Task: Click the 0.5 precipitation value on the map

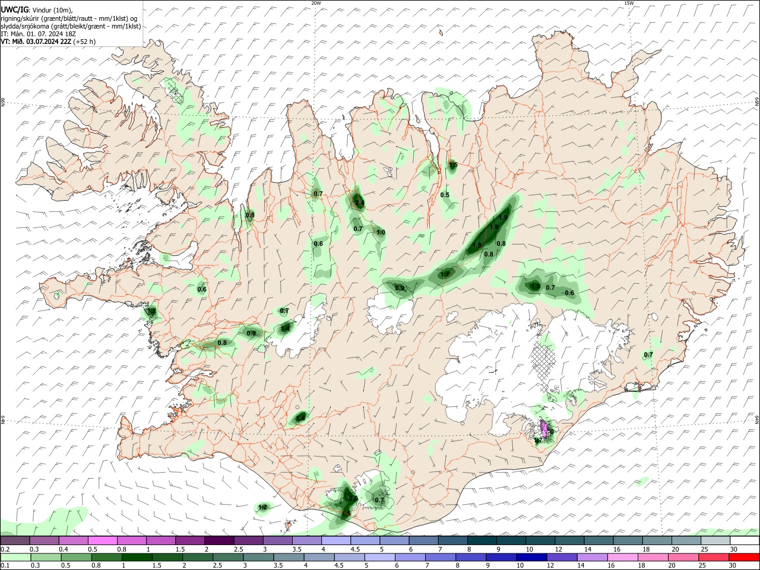Action: coord(445,195)
